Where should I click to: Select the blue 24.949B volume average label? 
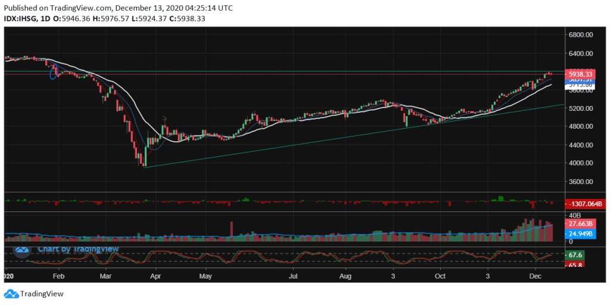click(580, 234)
